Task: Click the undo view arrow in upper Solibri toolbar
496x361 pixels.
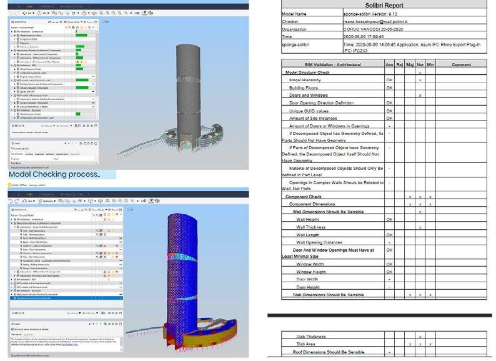Action: pos(11,13)
